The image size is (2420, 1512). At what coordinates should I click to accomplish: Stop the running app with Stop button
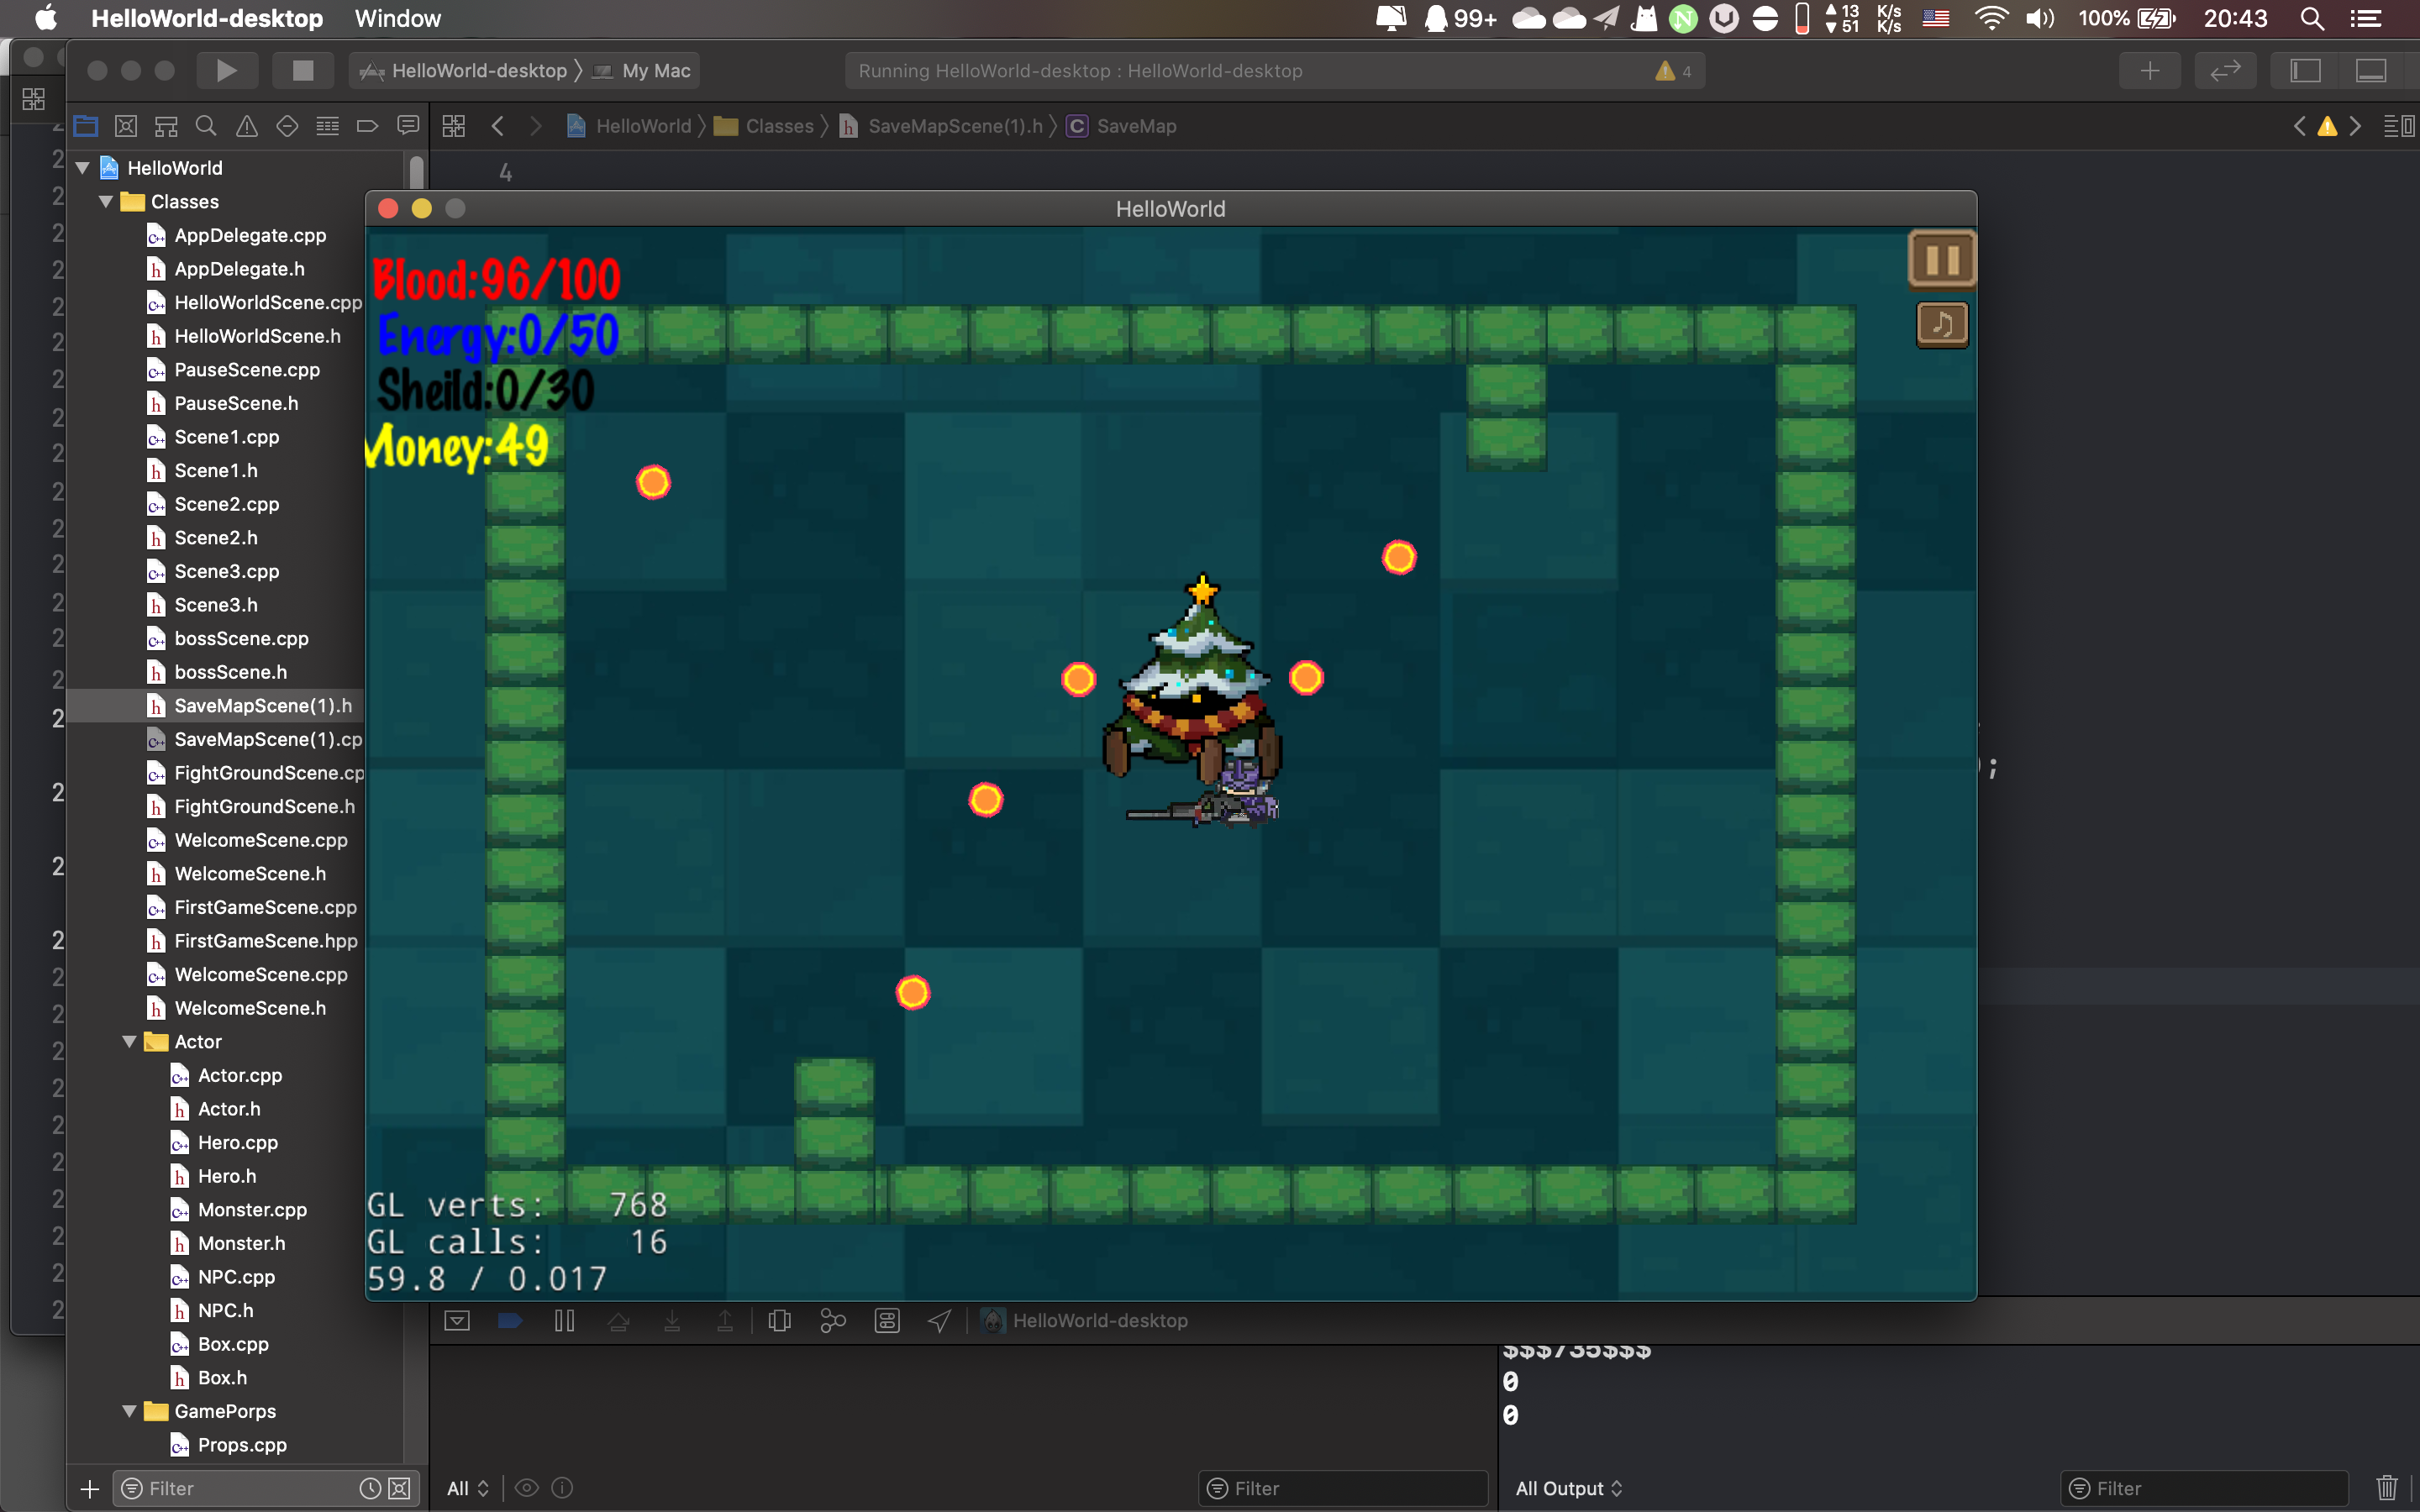coord(302,71)
